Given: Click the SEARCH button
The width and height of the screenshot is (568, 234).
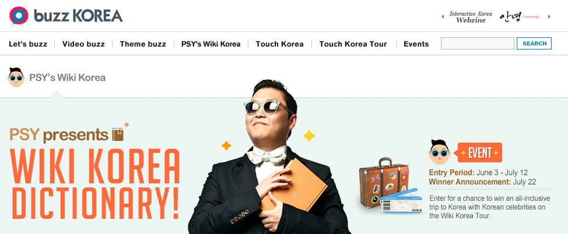Looking at the screenshot, I should click(534, 44).
